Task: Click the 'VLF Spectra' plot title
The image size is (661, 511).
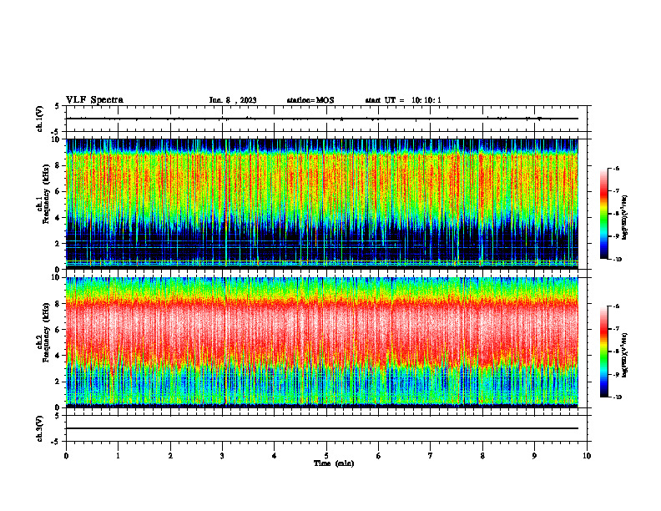Action: pos(94,100)
